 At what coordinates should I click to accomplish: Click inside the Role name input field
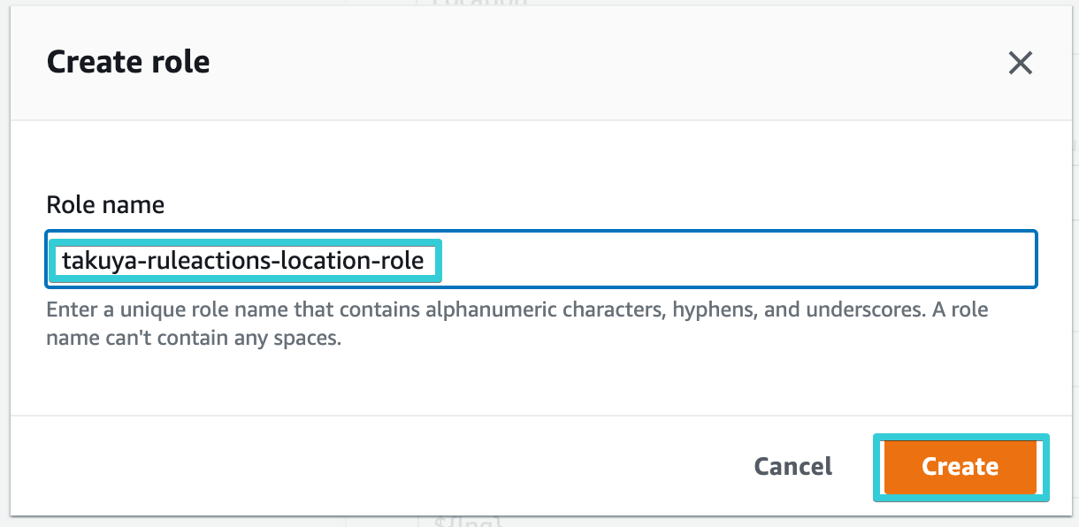tap(619, 260)
